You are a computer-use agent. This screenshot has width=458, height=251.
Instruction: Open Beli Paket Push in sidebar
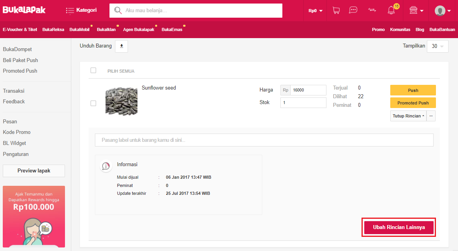20,60
